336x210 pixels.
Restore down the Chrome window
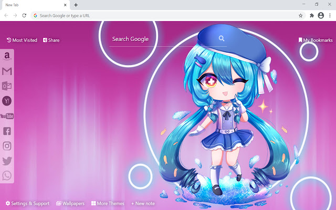point(317,4)
